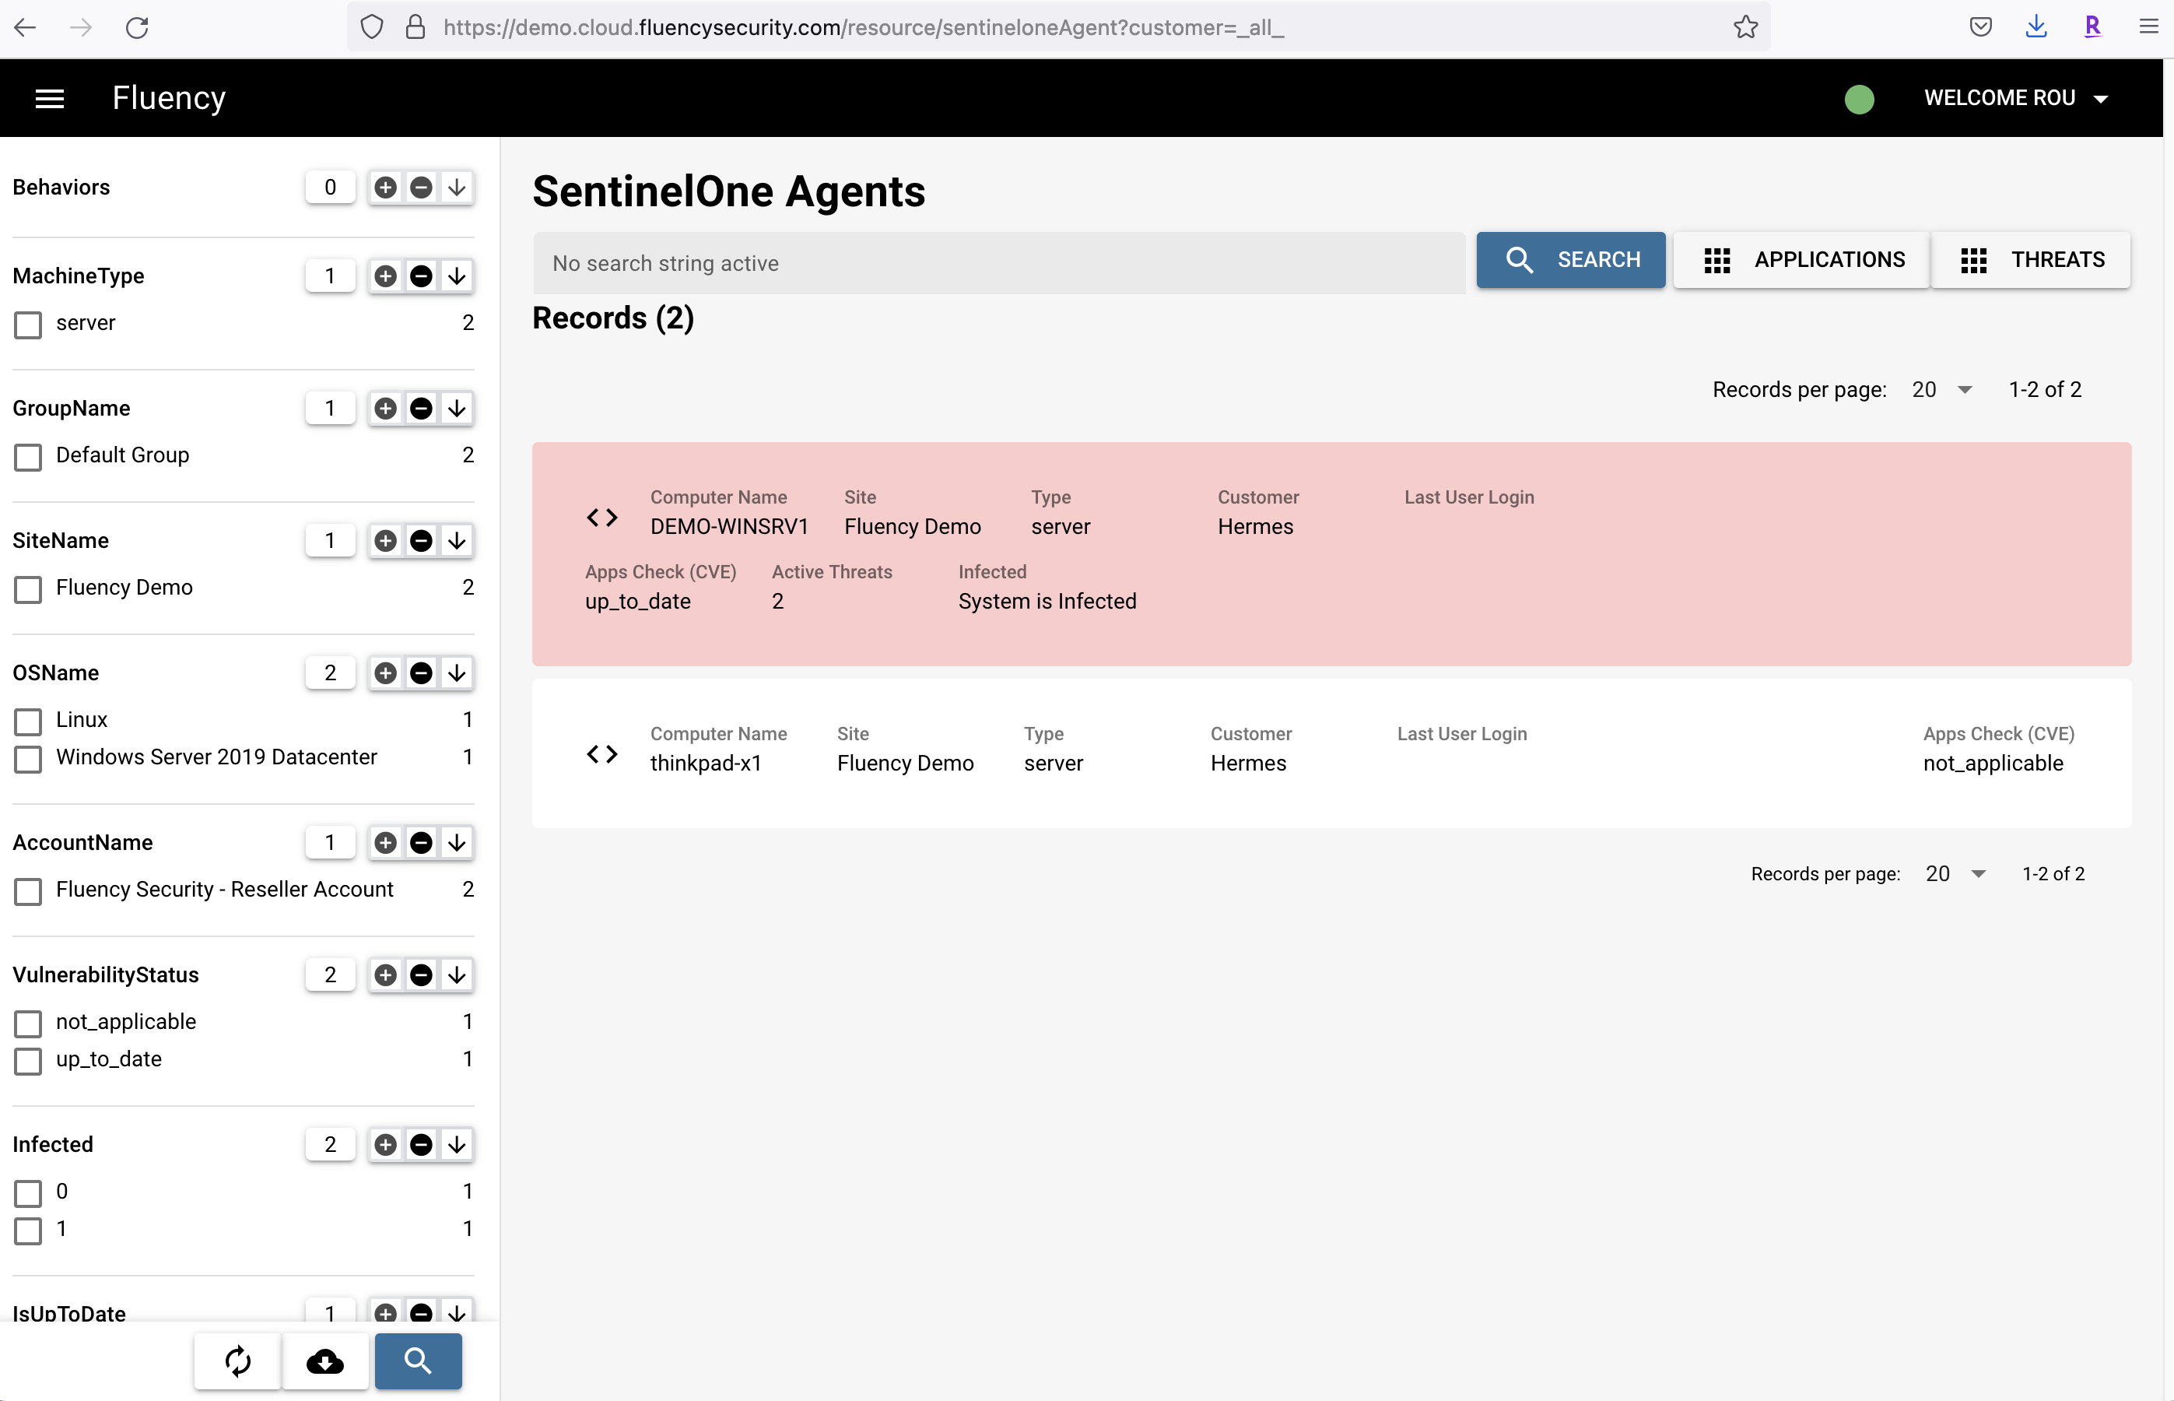This screenshot has height=1401, width=2174.
Task: Expand OSName facet with down arrow
Action: 457,673
